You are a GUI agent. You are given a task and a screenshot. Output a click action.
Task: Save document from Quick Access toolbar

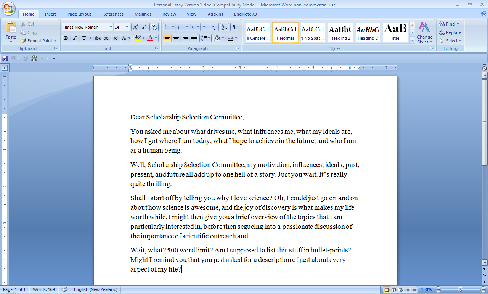coord(5,58)
